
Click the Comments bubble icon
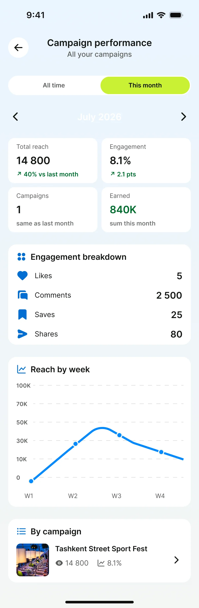click(x=22, y=295)
